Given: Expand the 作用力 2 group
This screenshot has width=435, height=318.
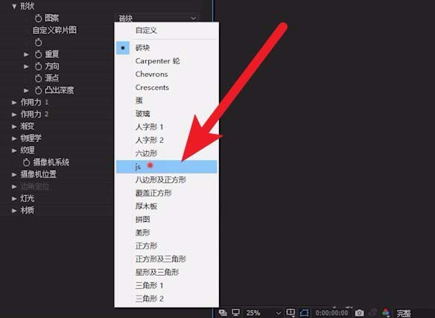Looking at the screenshot, I should tap(14, 115).
